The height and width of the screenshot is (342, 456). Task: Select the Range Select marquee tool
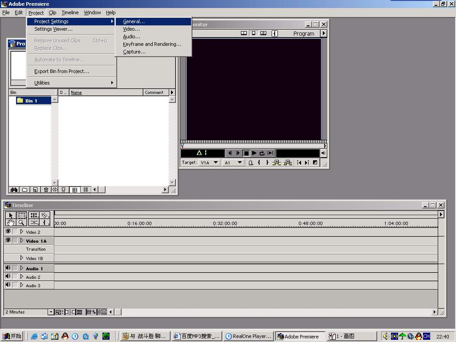coord(21,216)
